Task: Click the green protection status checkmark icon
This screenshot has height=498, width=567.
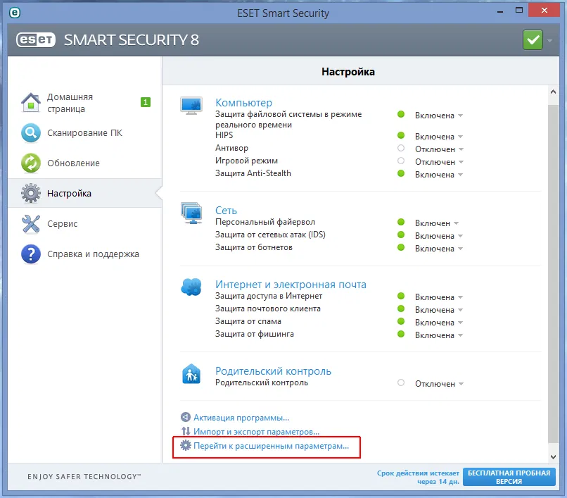Action: coord(533,40)
